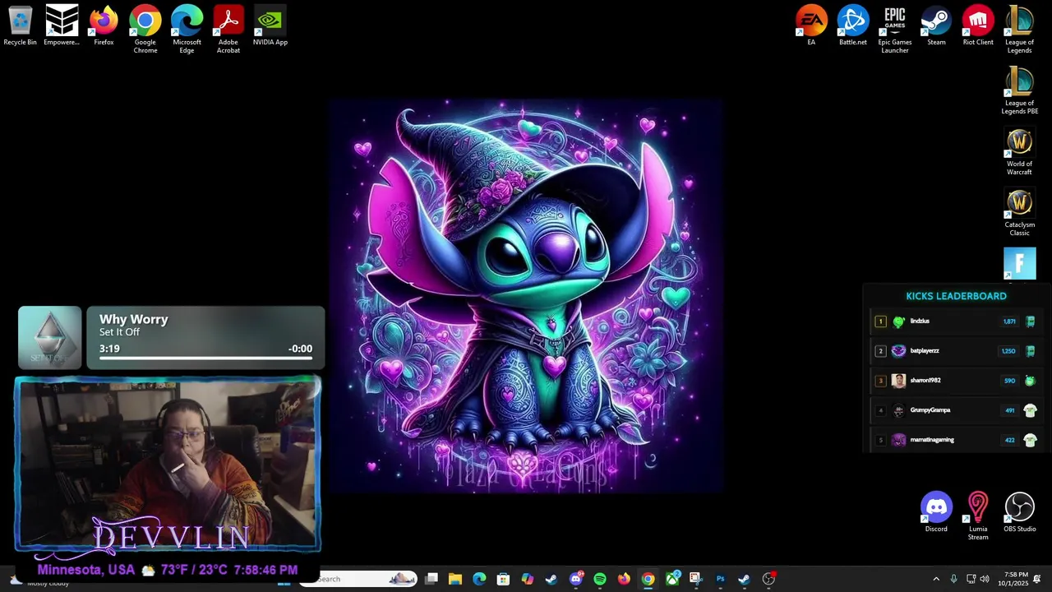Select the Cataclysm Classic desktop icon

pyautogui.click(x=1020, y=212)
